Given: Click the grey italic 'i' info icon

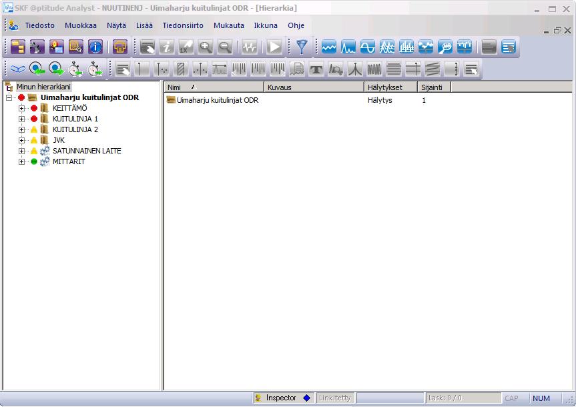Looking at the screenshot, I should click(167, 47).
